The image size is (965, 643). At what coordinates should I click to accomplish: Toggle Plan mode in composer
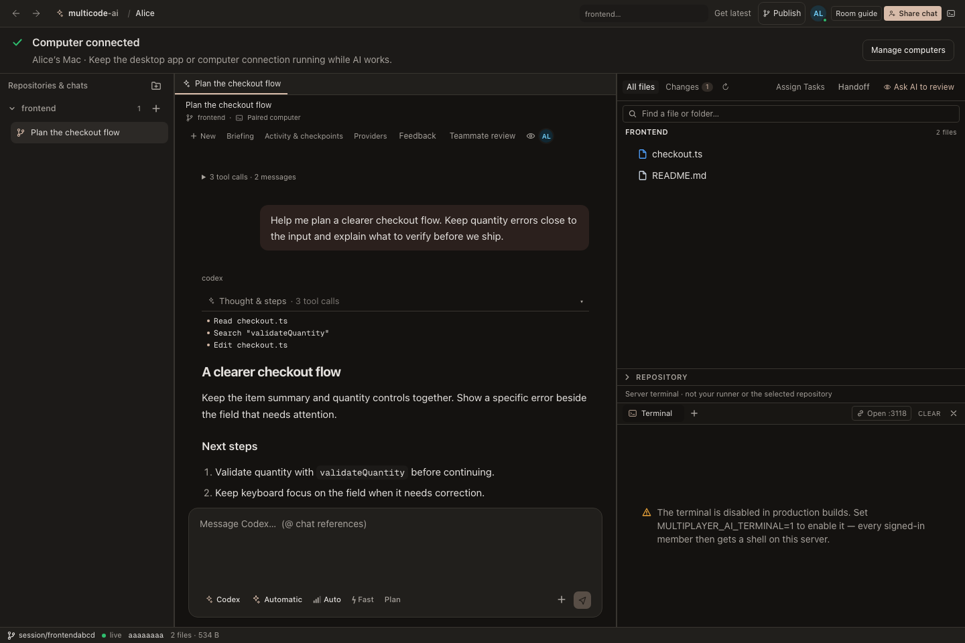393,599
